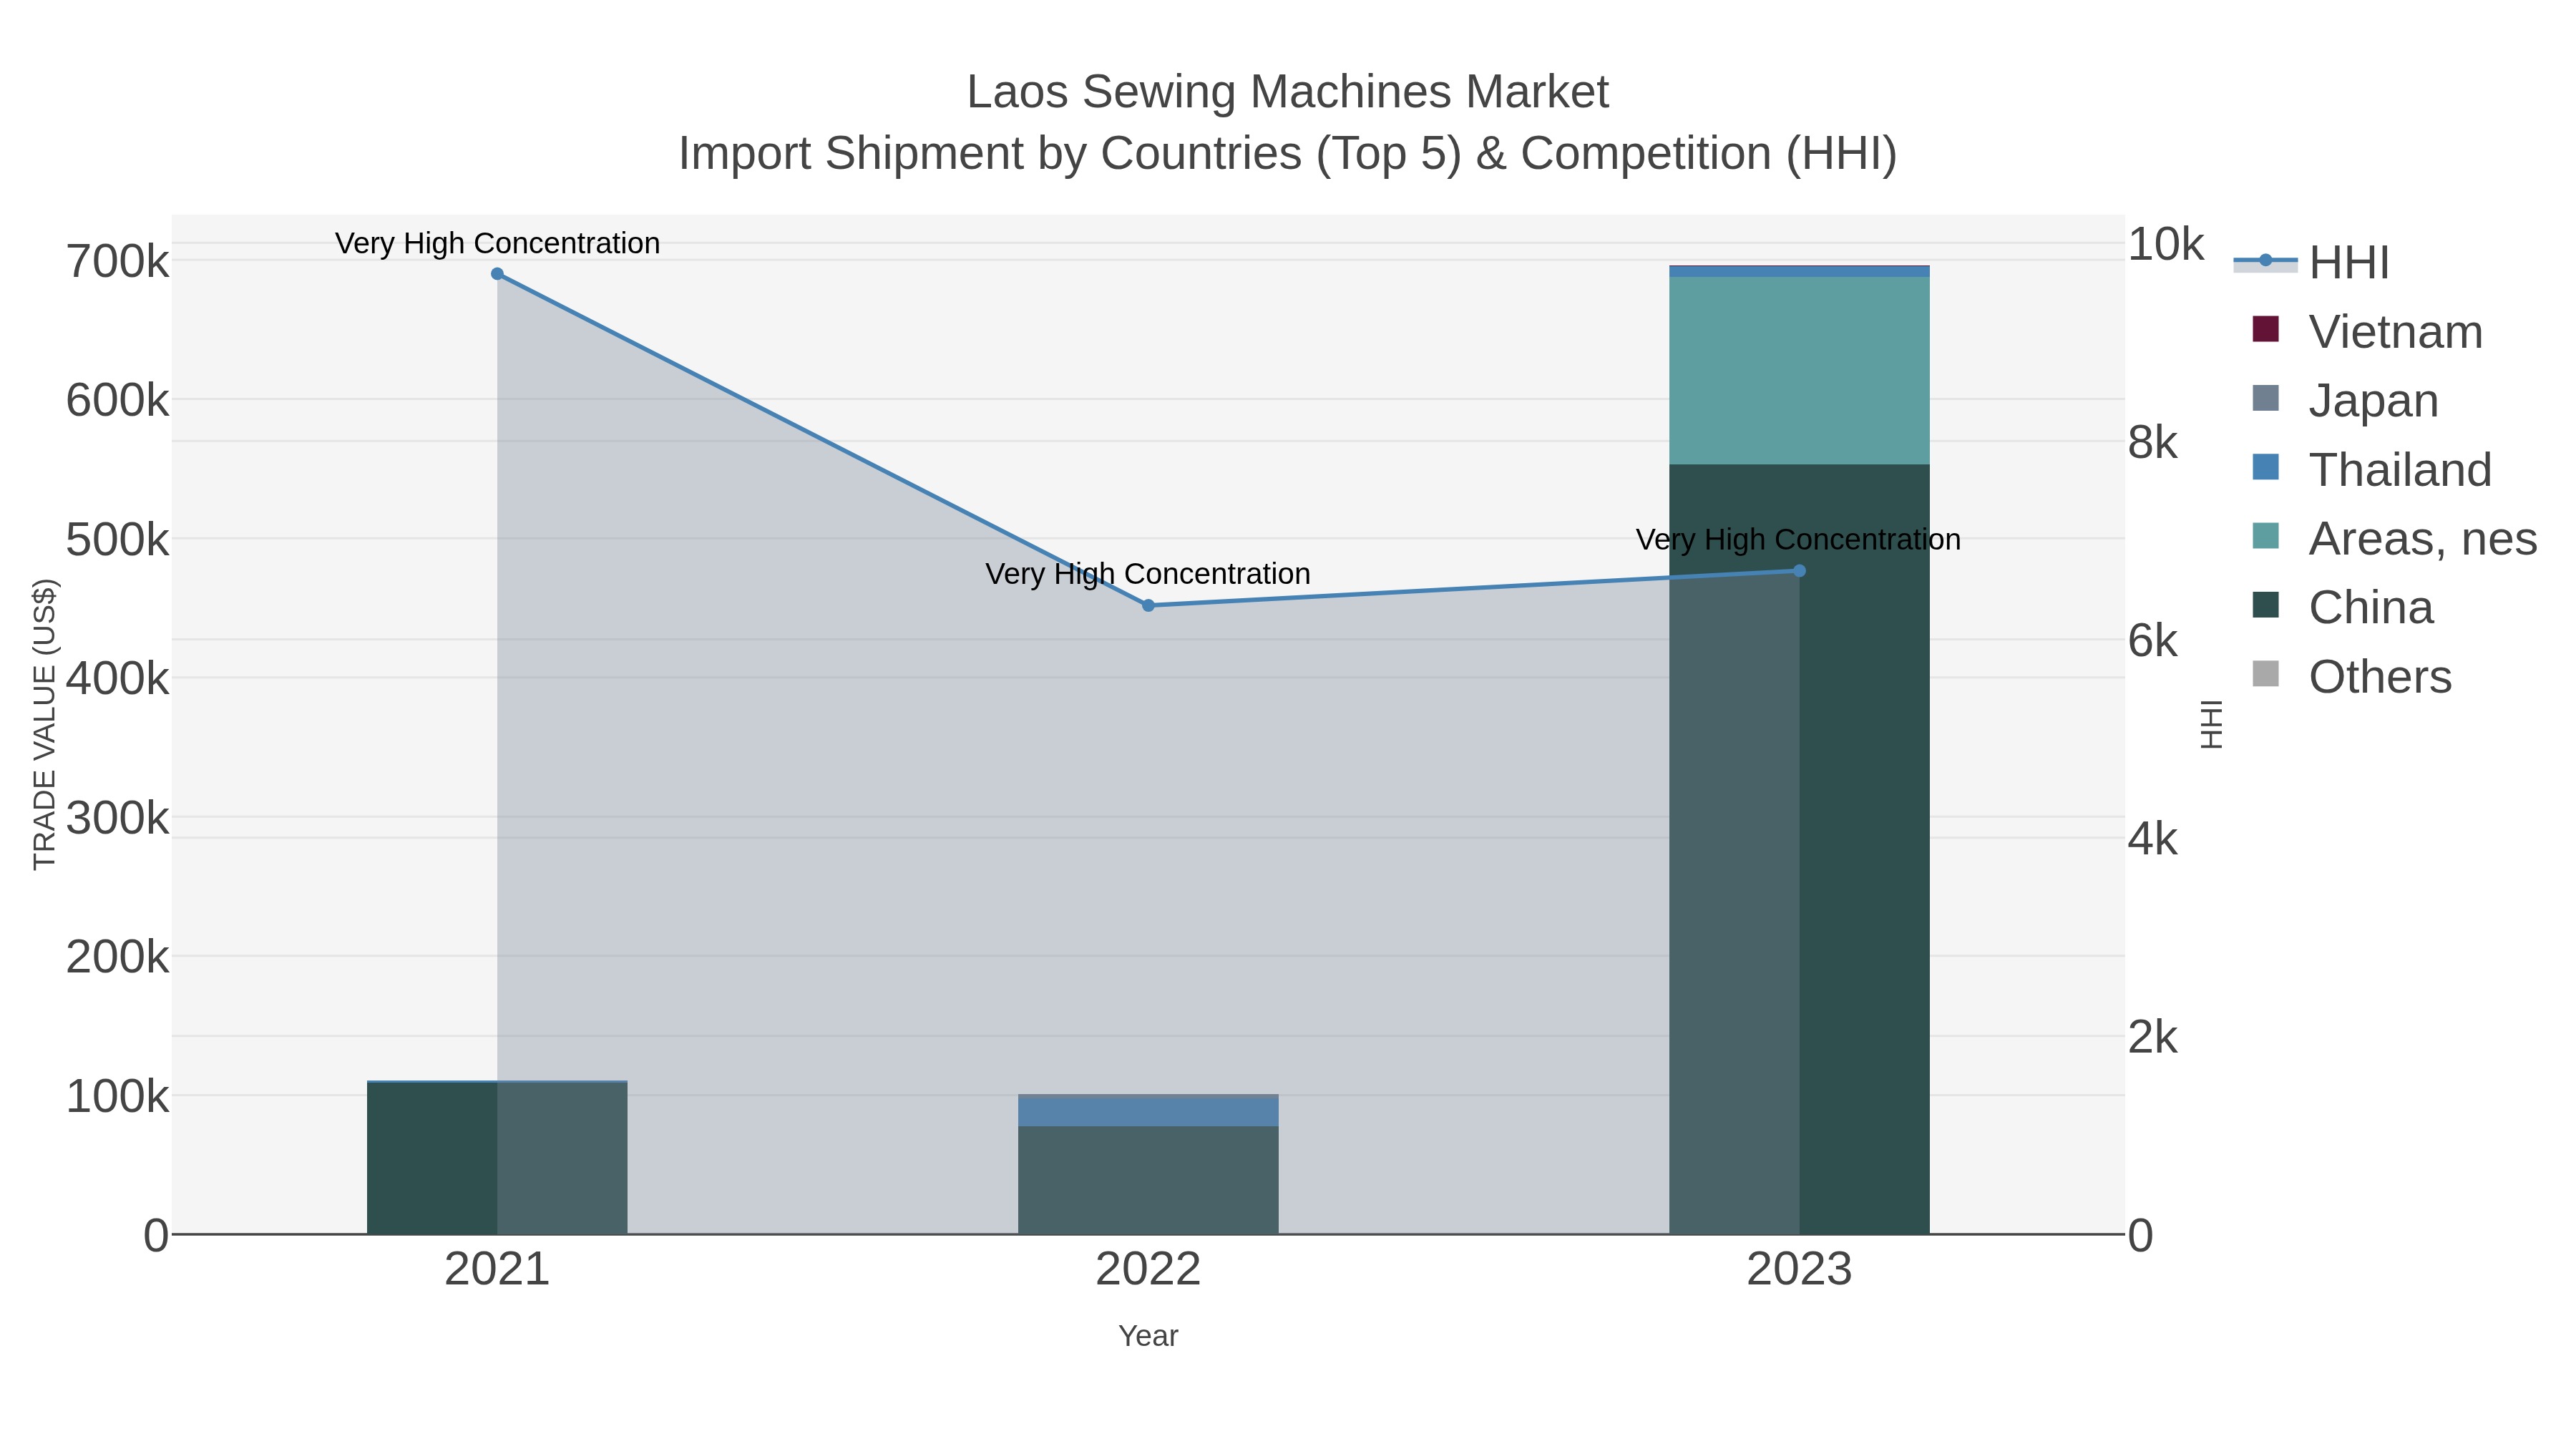Click the Thailand blue color swatch
This screenshot has height=1449, width=2576.
[2265, 467]
